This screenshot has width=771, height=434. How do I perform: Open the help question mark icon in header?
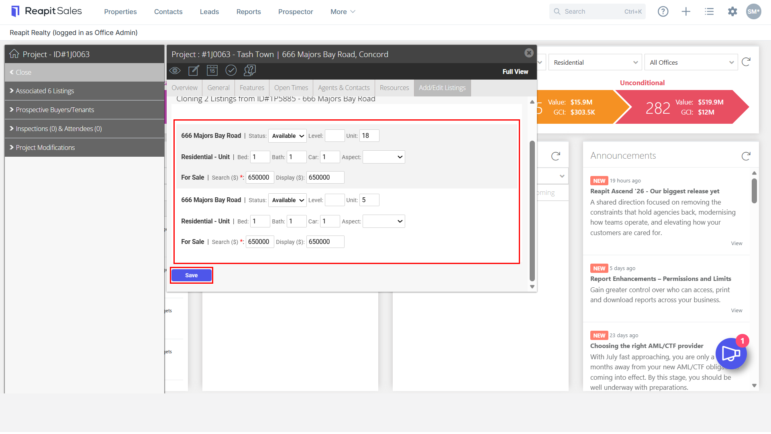pyautogui.click(x=663, y=12)
